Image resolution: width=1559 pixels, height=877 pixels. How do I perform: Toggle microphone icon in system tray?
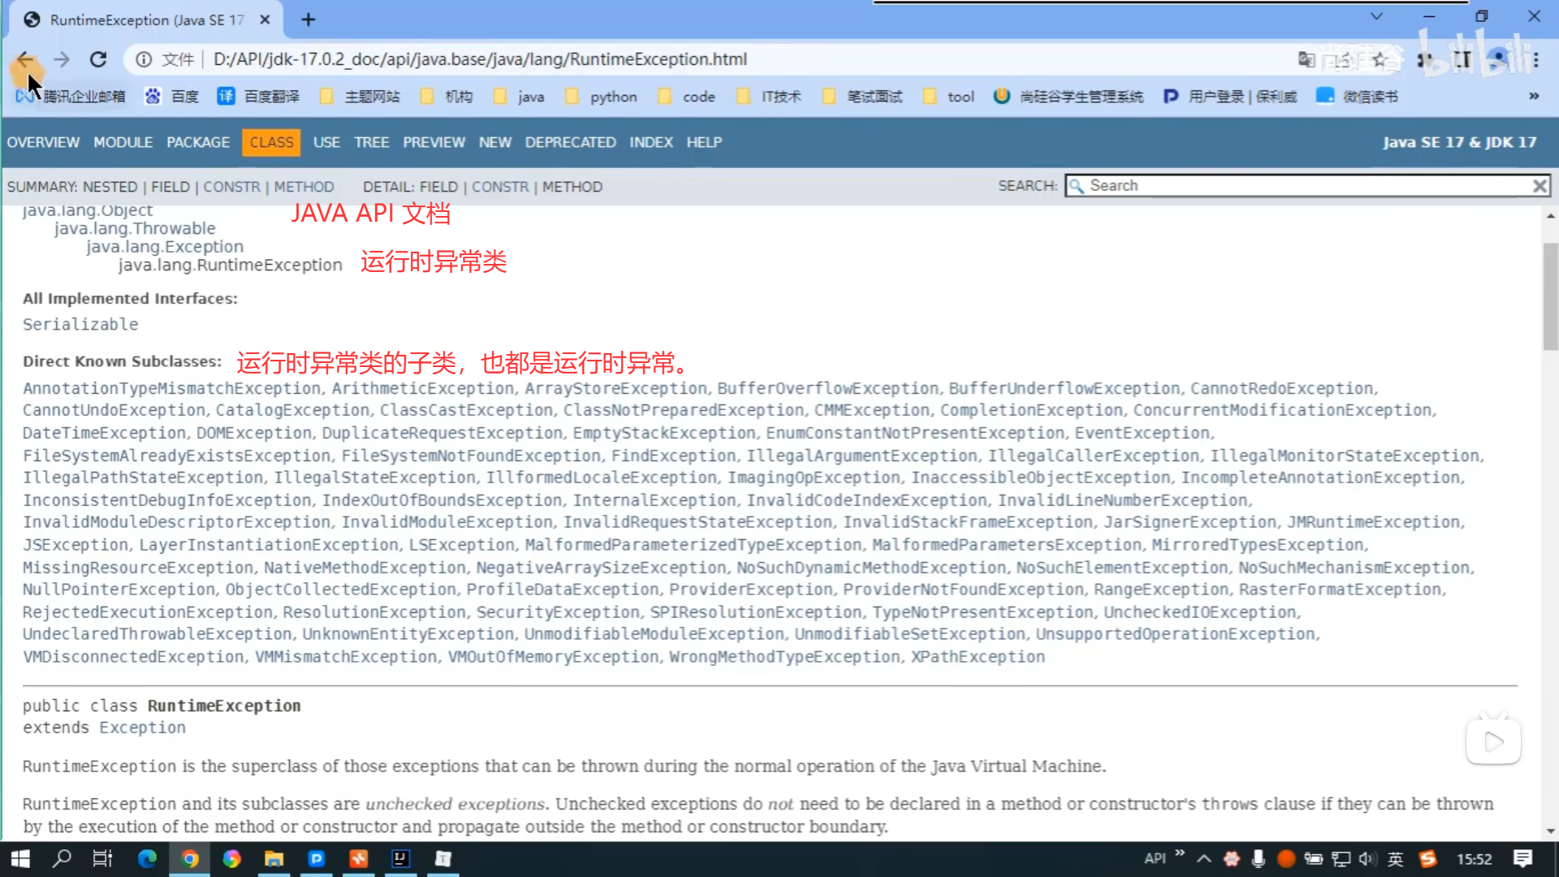pos(1259,858)
